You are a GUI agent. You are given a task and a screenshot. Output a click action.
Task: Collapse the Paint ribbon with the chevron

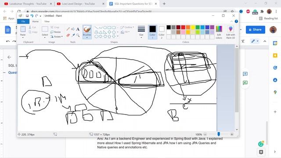(231, 22)
